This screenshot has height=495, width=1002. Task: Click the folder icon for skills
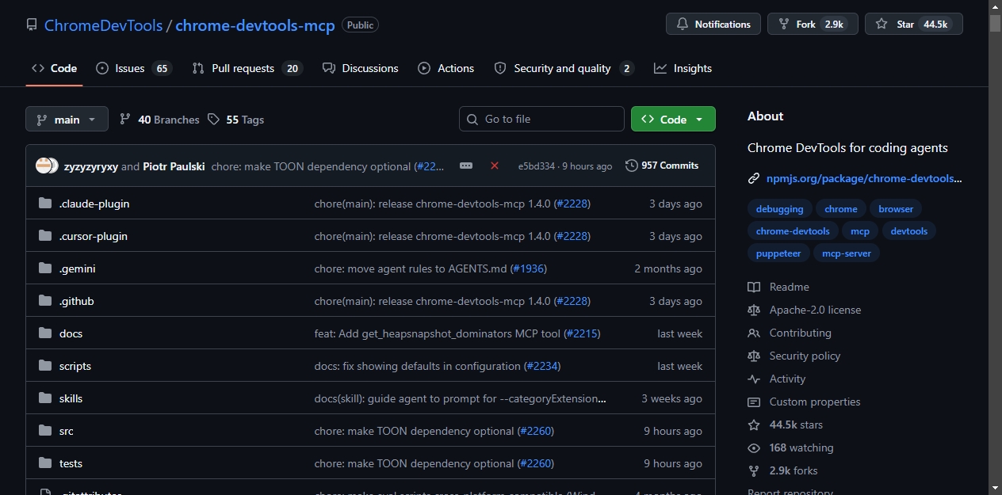pos(45,398)
